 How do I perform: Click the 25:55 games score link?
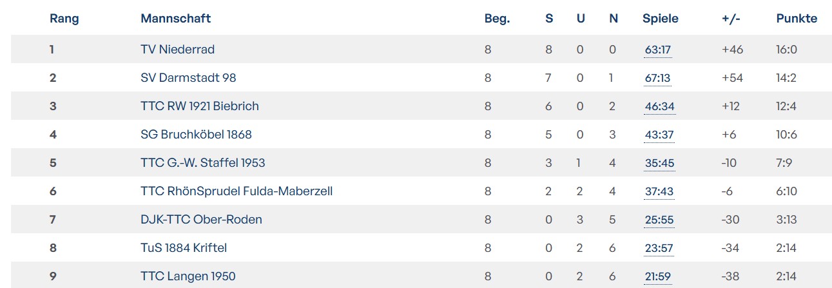659,220
